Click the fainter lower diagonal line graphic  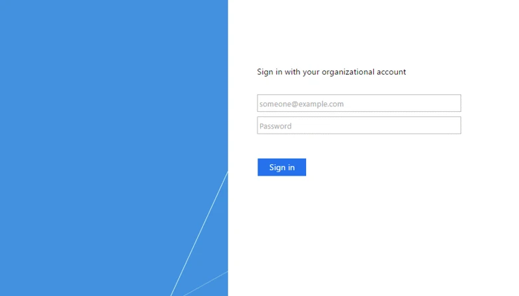(206, 283)
